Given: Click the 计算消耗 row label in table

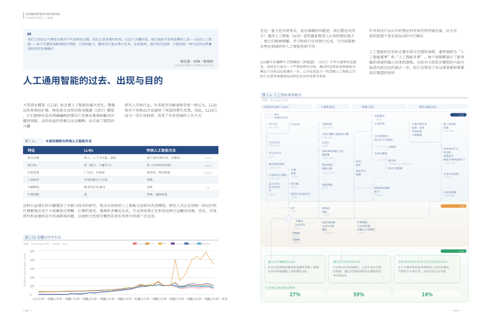Looking at the screenshot, I should click(33, 194).
